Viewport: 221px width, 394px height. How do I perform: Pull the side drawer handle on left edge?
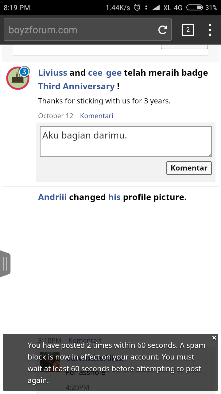(x=5, y=264)
